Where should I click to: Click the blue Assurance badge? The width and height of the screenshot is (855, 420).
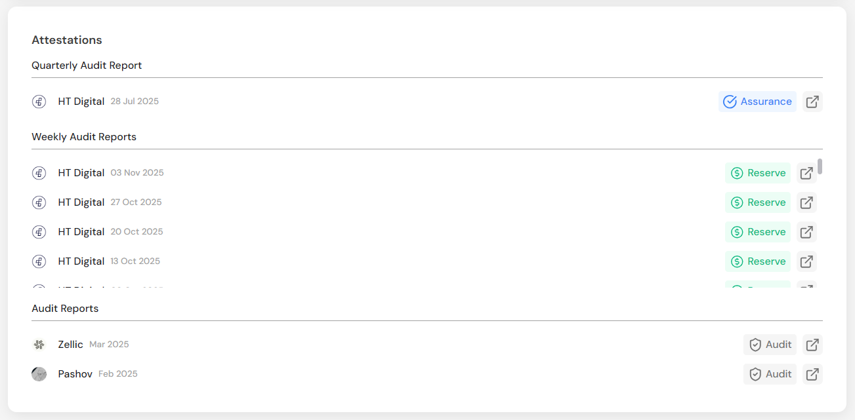(757, 102)
